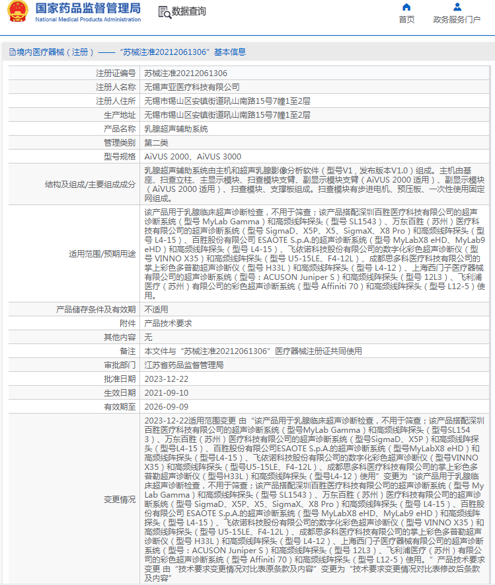
Task: Click the 管理类别 row label
Action: coord(120,143)
